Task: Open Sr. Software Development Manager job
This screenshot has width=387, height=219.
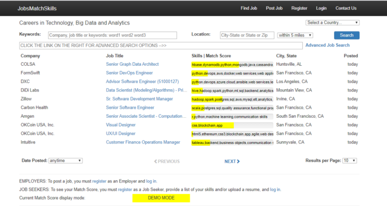Action: (x=139, y=99)
